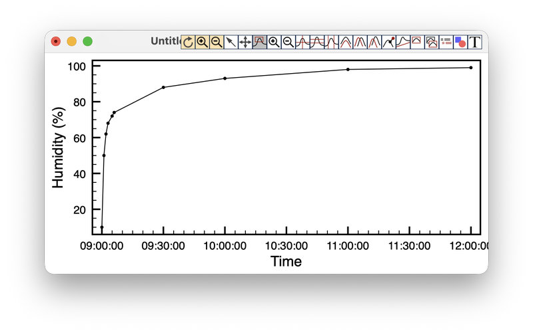Click the green zoom window button
Image resolution: width=533 pixels, height=333 pixels.
(87, 41)
